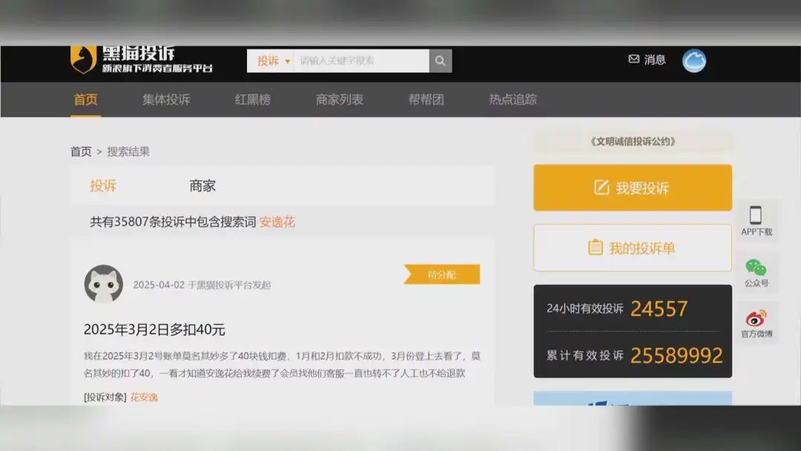801x451 pixels.
Task: Click the magnifier search button
Action: [441, 61]
